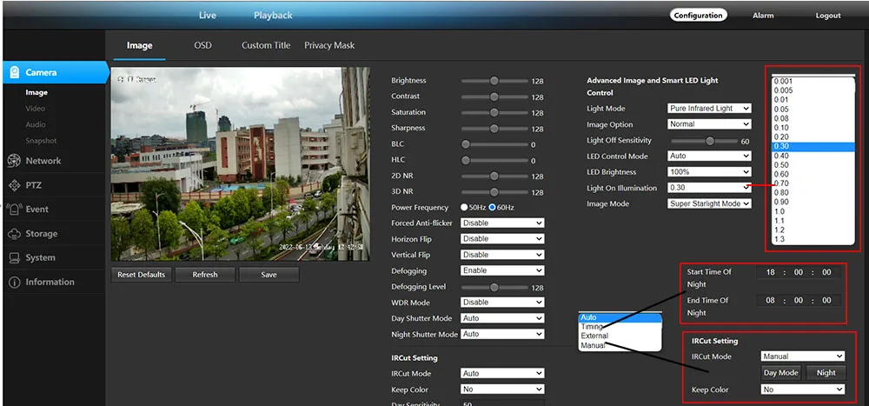Open the Image Mode dropdown

click(709, 203)
